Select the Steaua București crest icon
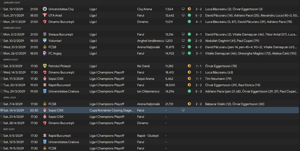 click(45, 34)
